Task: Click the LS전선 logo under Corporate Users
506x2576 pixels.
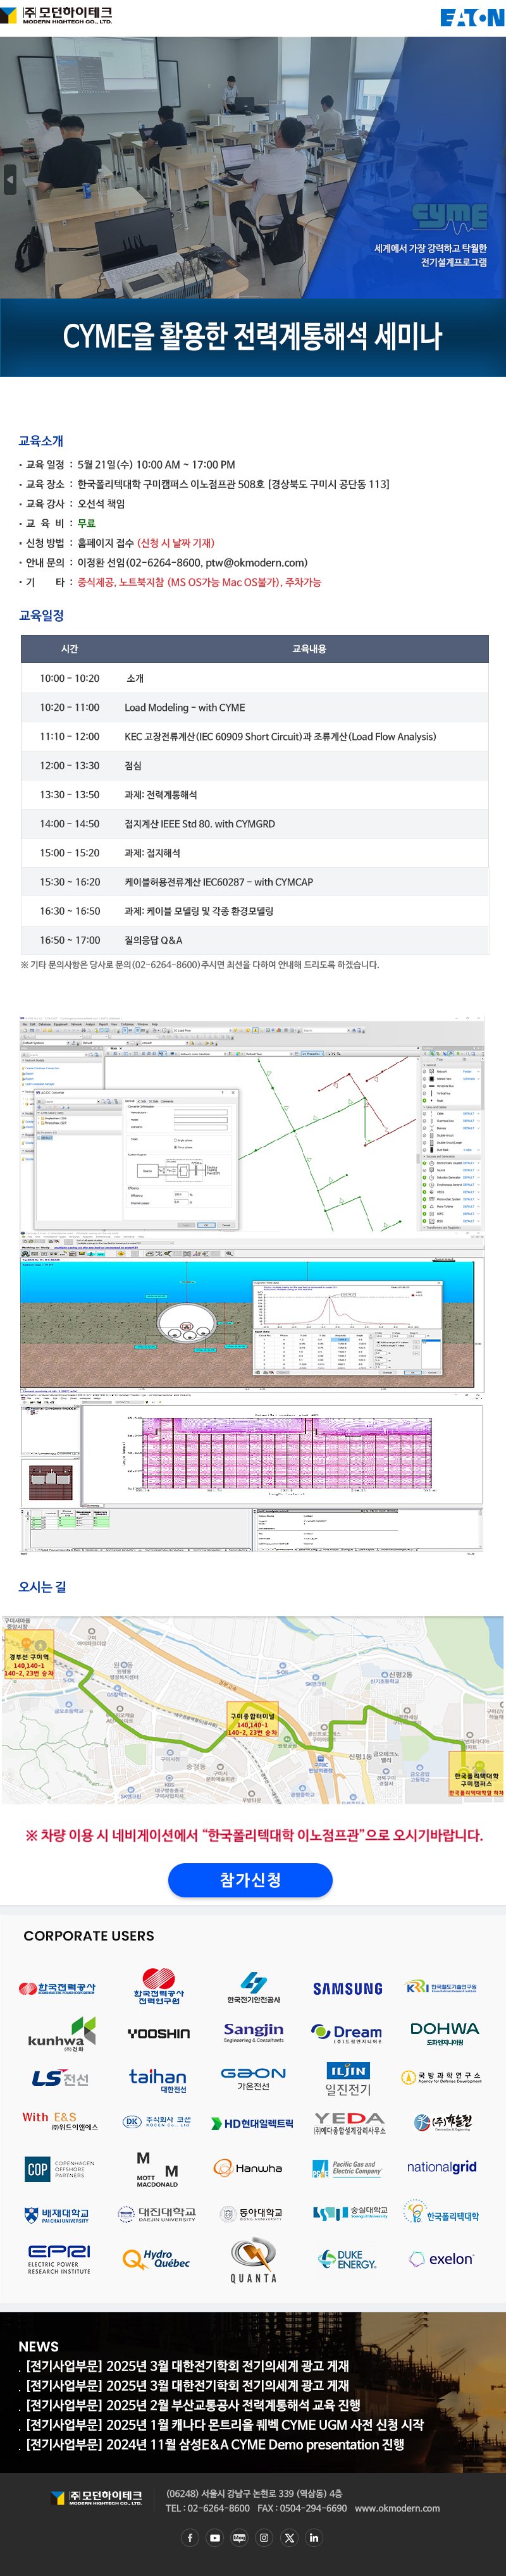Action: 60,2078
